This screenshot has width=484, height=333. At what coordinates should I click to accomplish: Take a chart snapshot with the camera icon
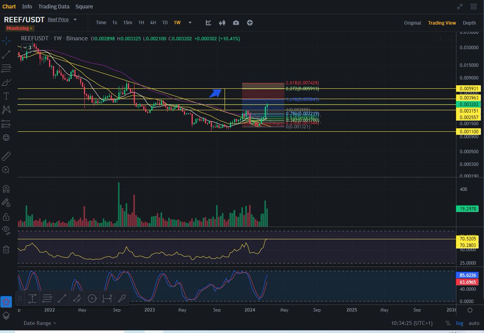(236, 23)
